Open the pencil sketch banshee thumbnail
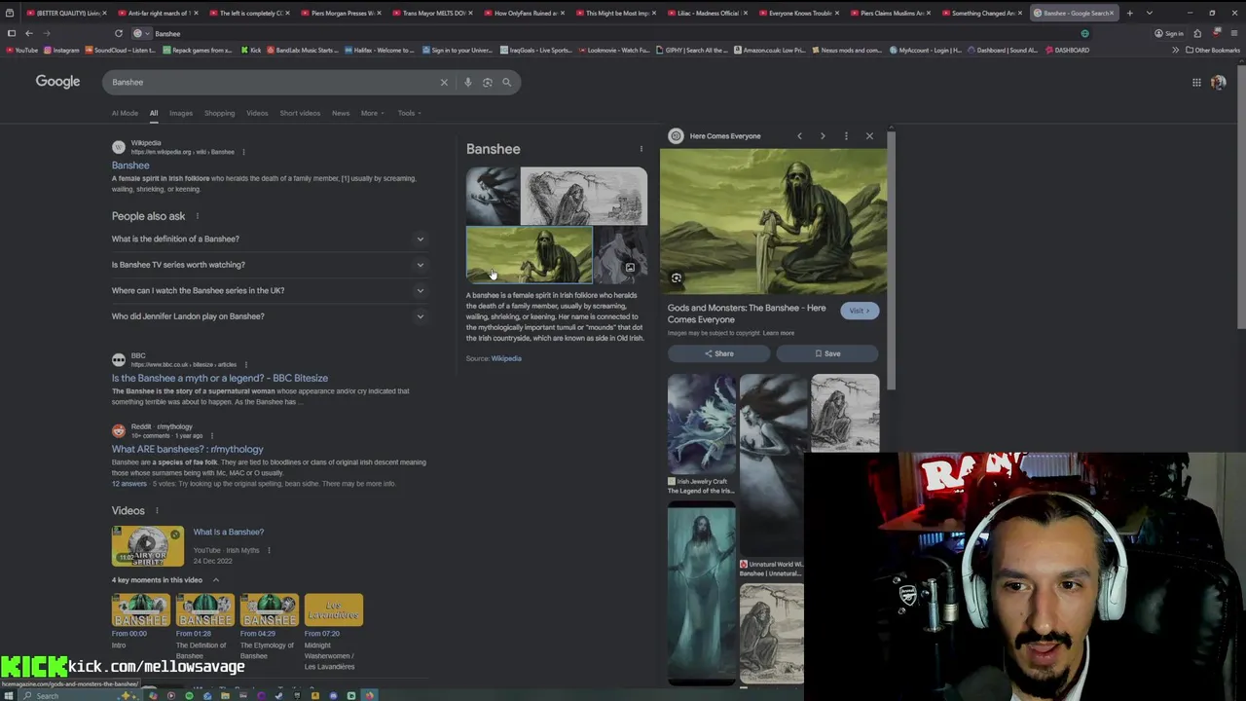 click(583, 196)
